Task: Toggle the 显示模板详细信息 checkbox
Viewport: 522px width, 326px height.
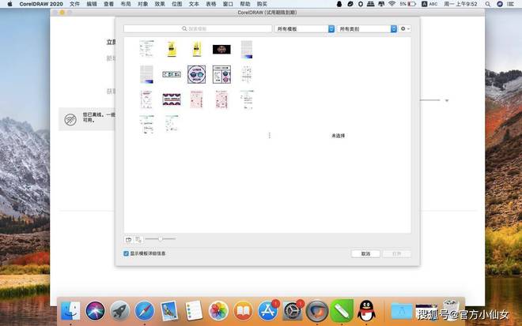Action: pos(127,253)
